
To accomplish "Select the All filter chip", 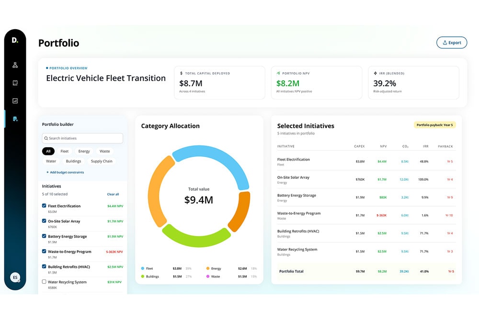I will [x=48, y=151].
